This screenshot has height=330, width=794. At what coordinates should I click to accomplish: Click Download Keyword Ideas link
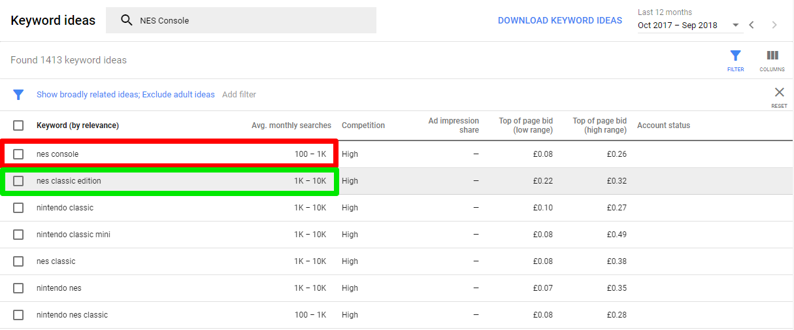(x=559, y=20)
